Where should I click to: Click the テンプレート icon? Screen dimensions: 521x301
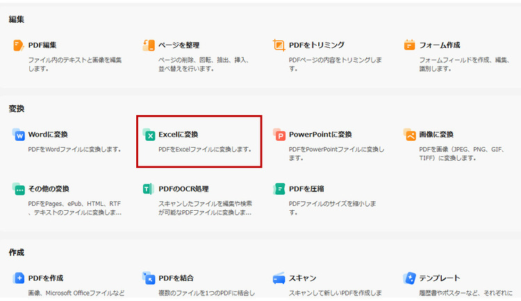[409, 278]
